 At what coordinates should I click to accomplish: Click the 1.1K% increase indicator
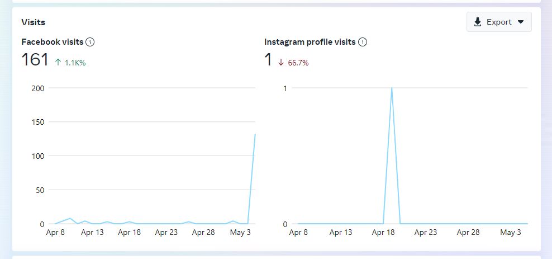[75, 63]
